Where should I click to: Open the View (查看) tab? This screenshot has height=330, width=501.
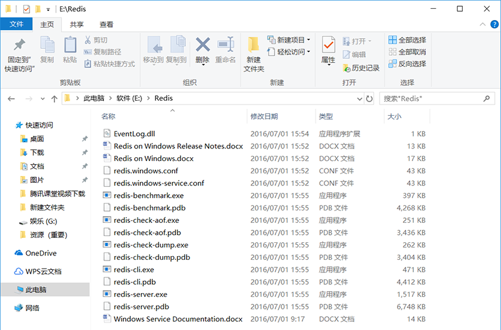click(106, 24)
